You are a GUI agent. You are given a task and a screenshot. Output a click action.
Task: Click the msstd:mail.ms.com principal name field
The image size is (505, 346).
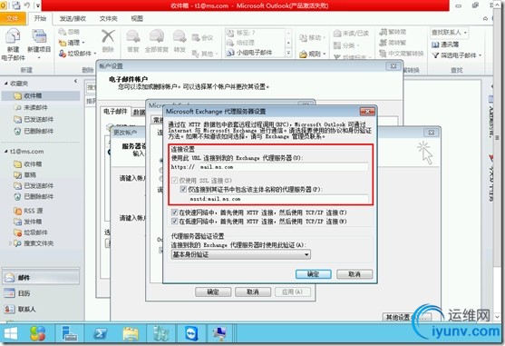point(278,199)
